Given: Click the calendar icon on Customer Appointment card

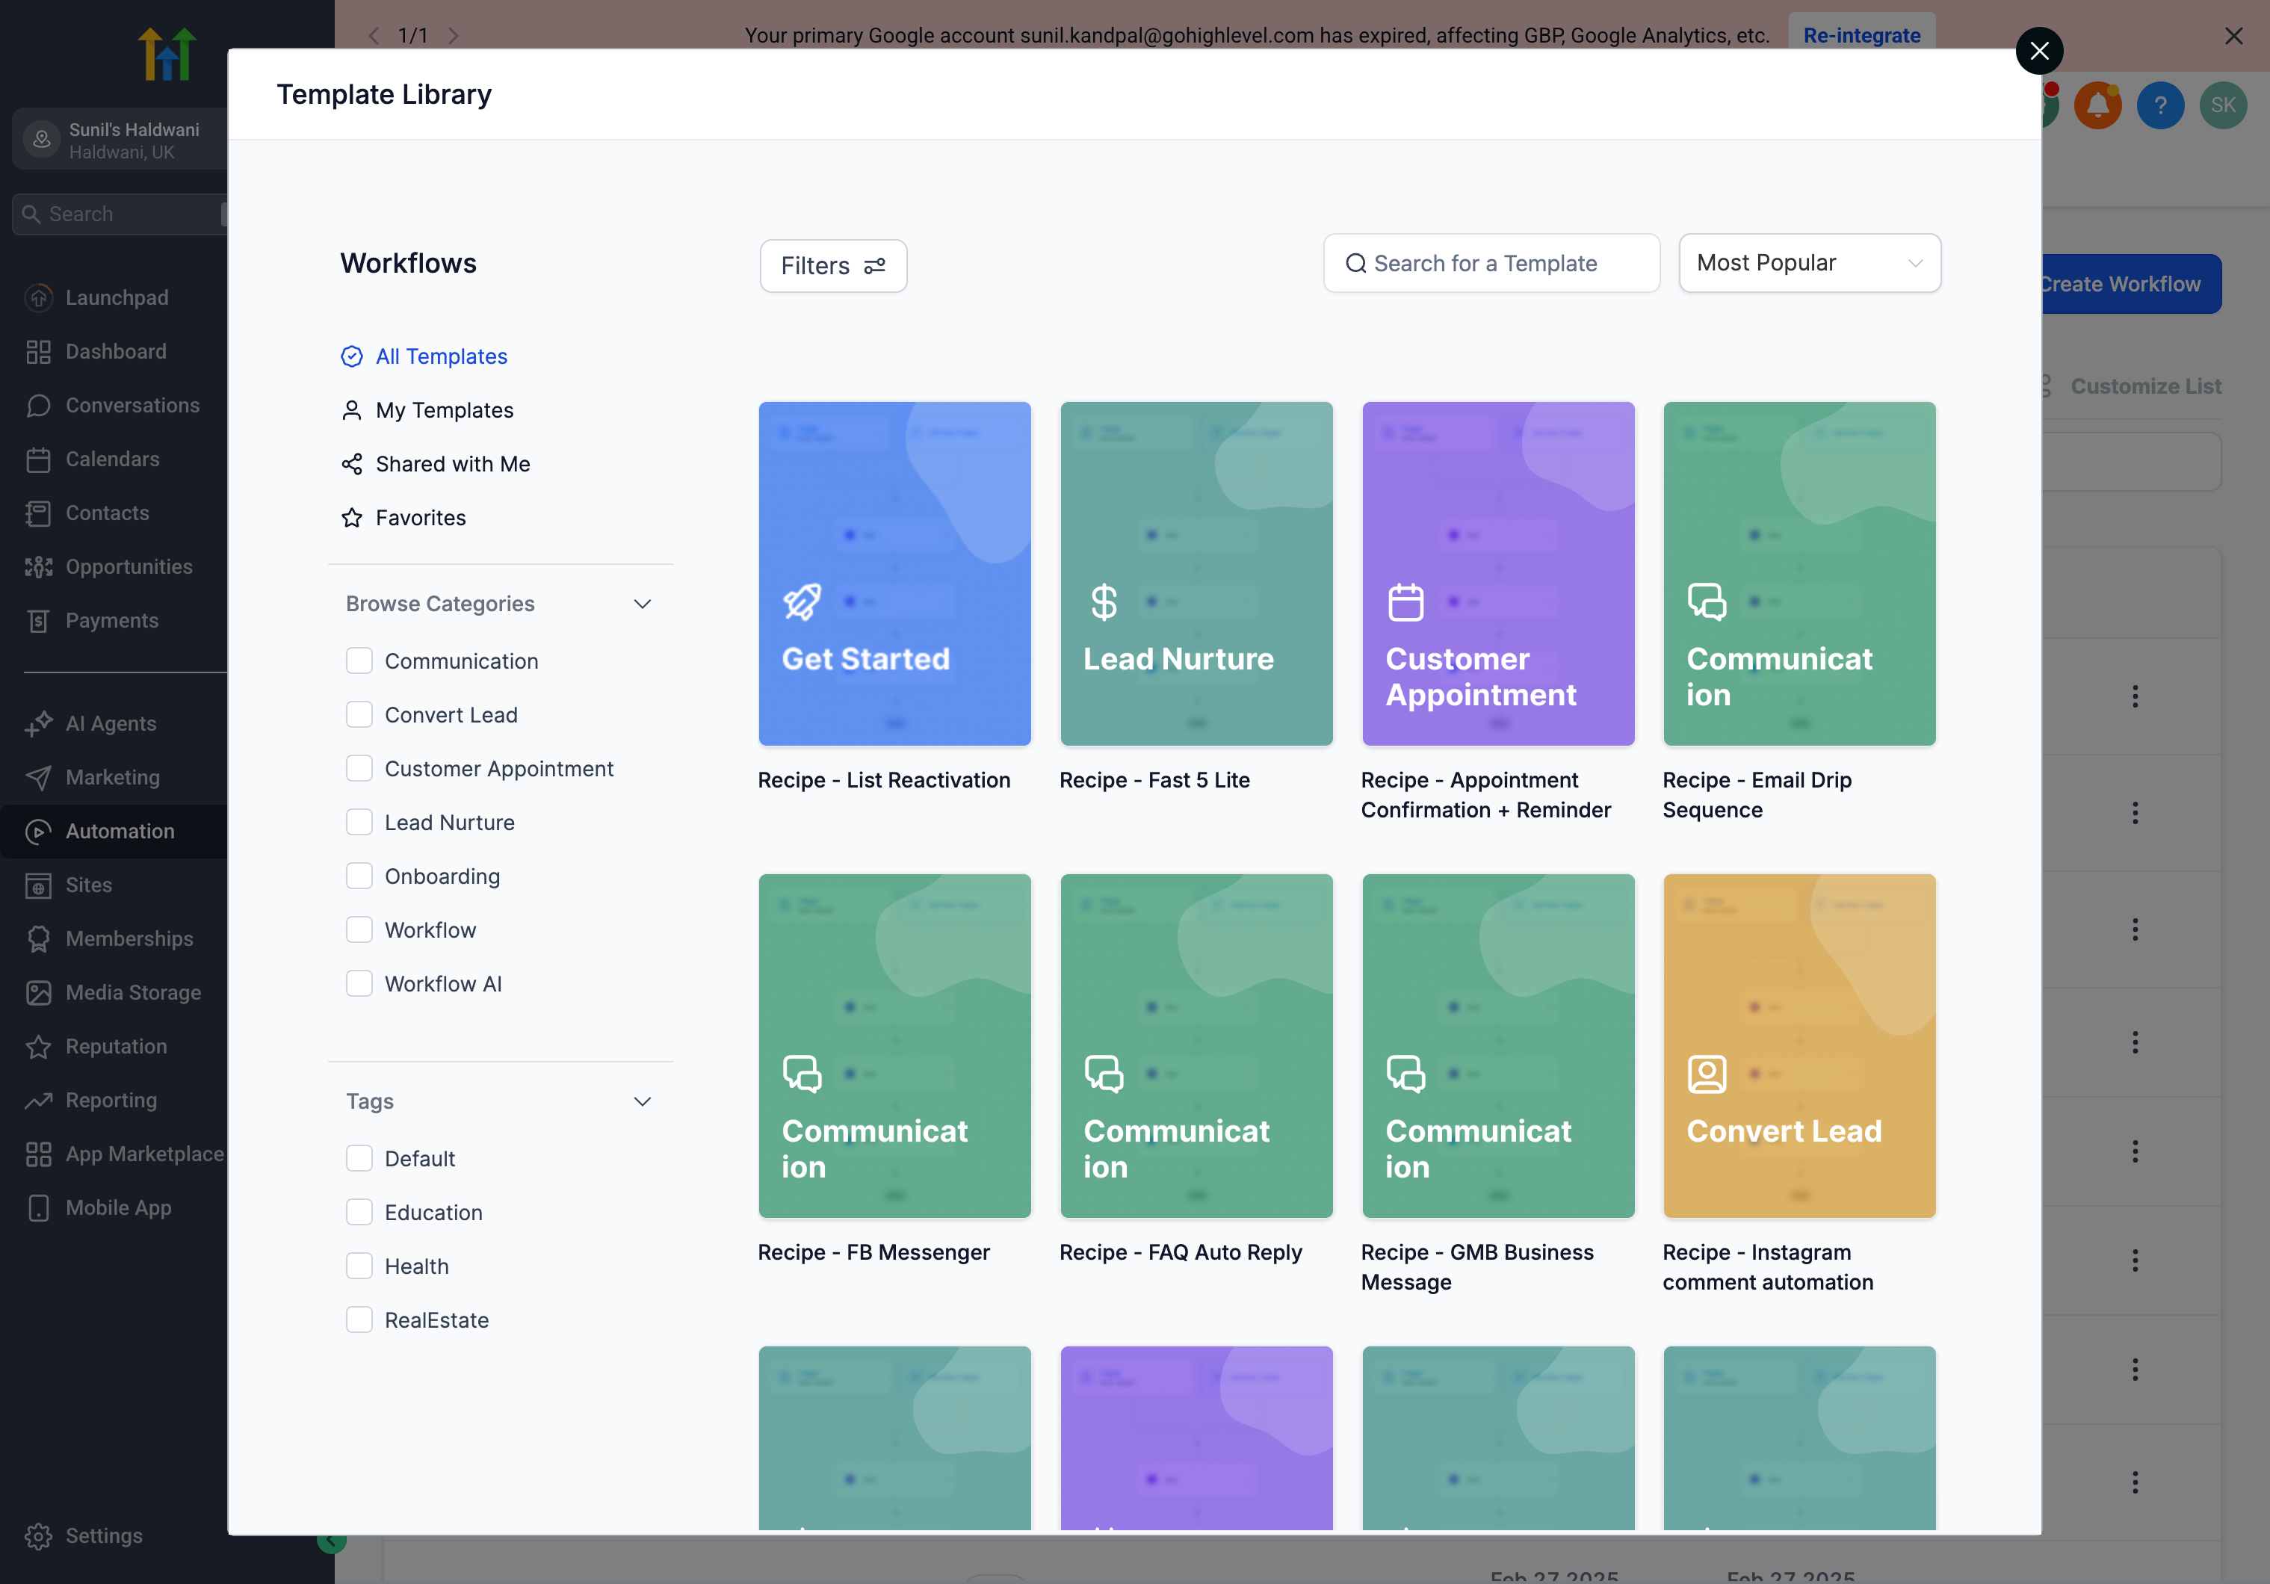Looking at the screenshot, I should [1405, 601].
